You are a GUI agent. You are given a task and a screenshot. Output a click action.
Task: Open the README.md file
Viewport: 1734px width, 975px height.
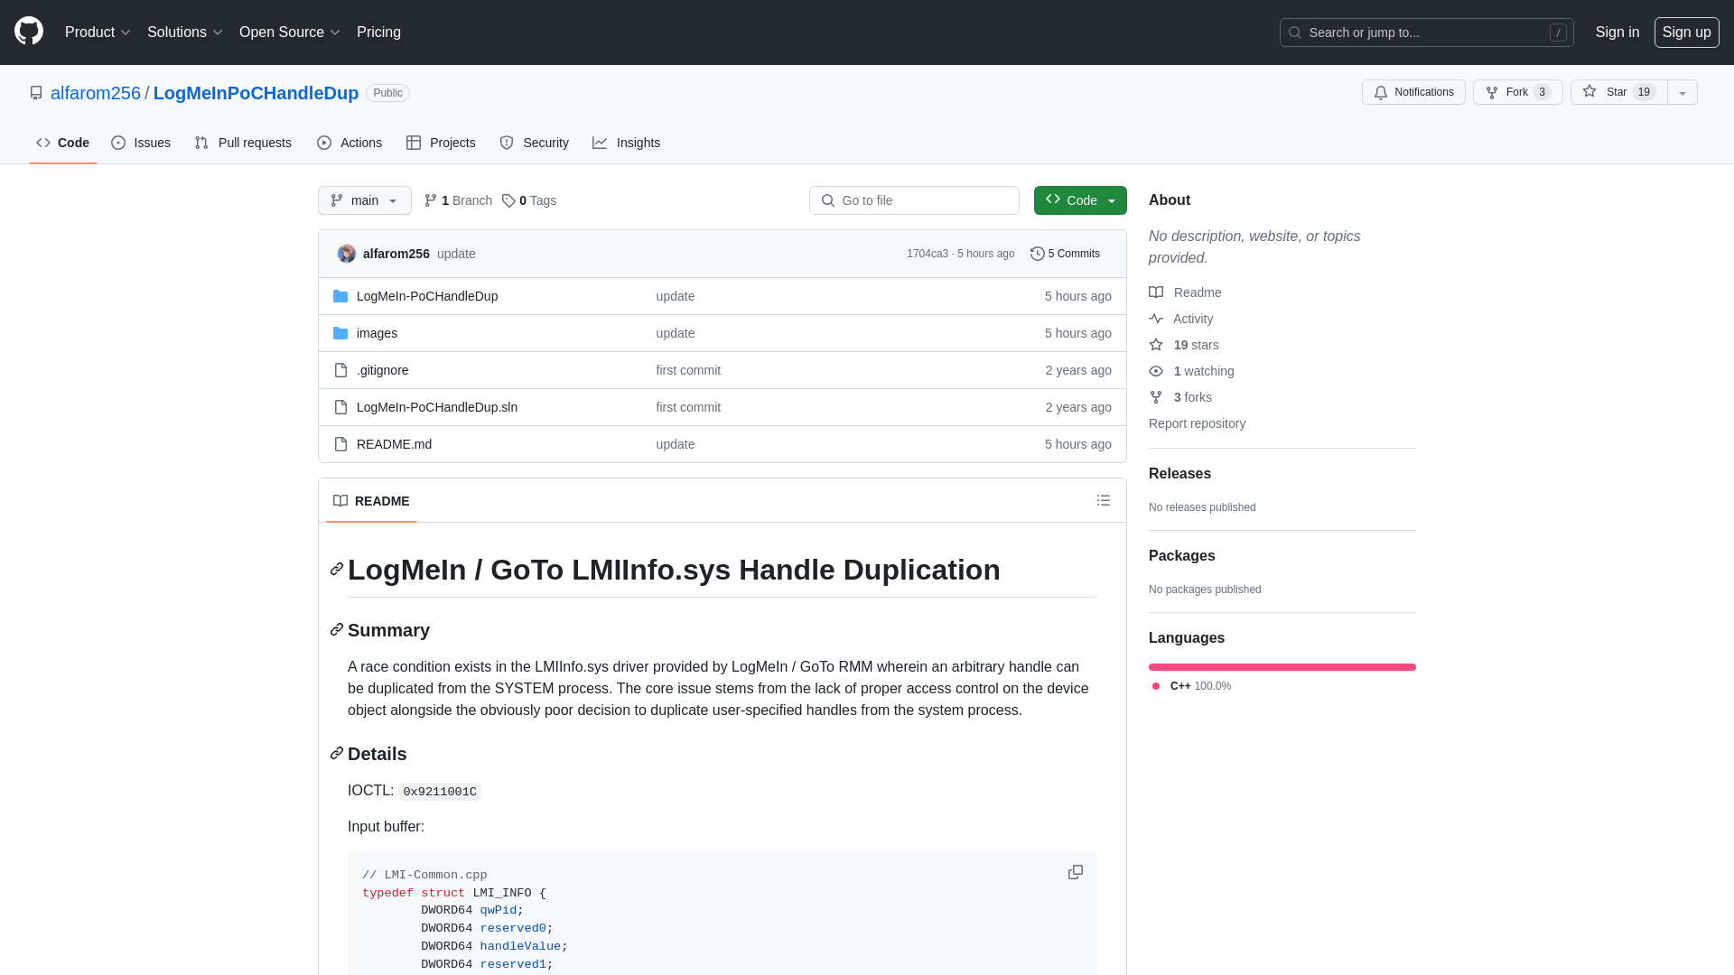pyautogui.click(x=394, y=444)
